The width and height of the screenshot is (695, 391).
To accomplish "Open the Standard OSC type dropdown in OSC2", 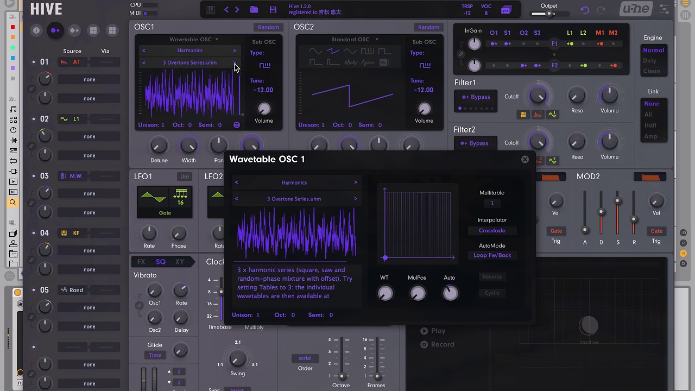I will pyautogui.click(x=355, y=40).
